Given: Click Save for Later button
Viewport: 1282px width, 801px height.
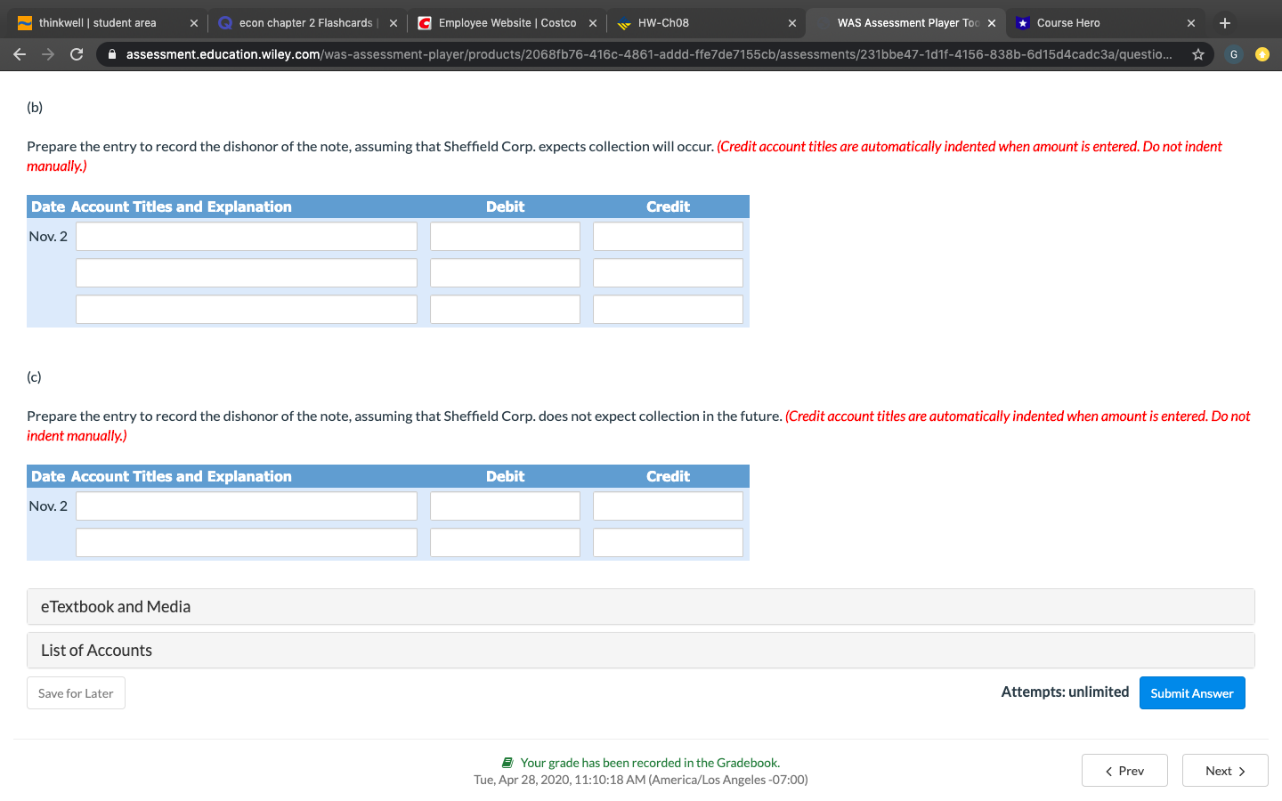Looking at the screenshot, I should (76, 693).
